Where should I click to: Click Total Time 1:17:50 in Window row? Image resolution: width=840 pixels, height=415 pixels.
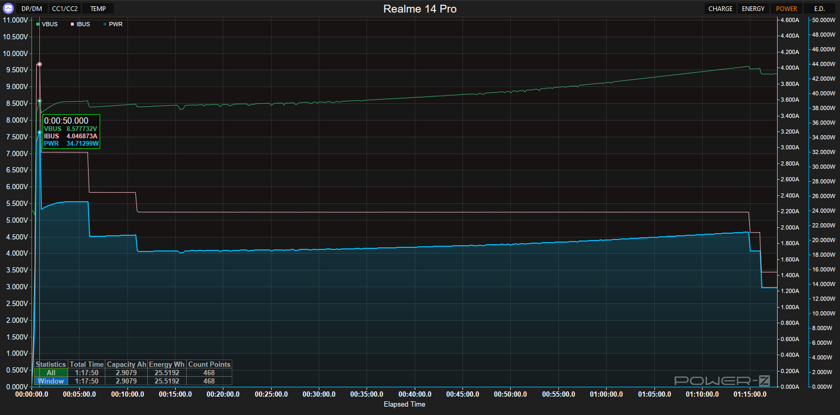(87, 381)
